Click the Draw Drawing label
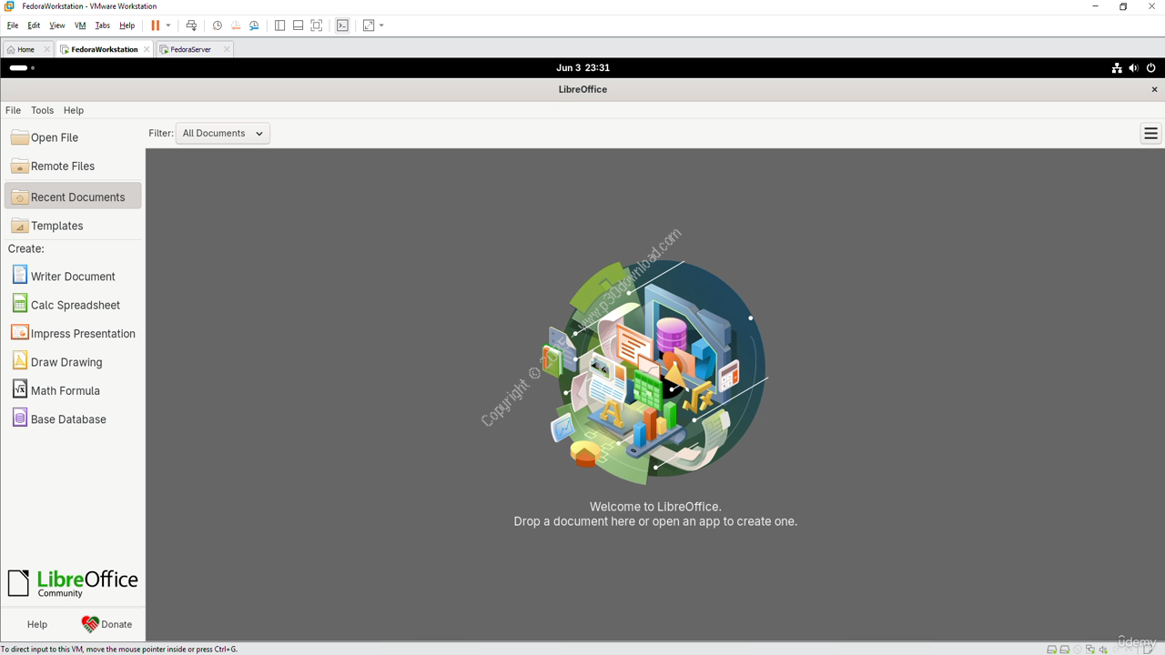 click(x=66, y=362)
